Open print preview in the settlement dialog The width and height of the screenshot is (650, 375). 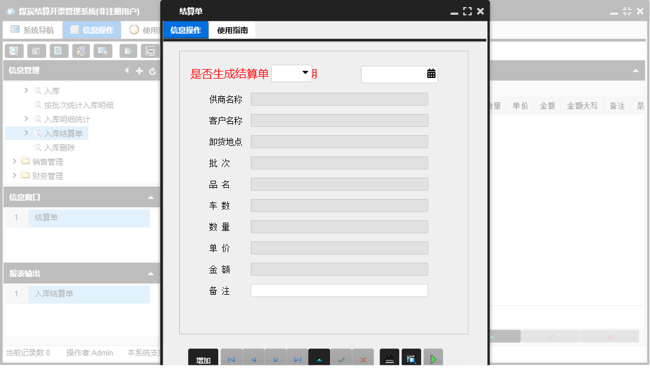412,357
